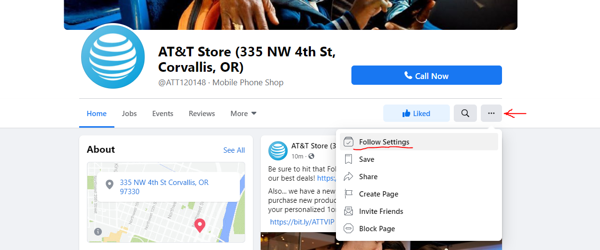Click the Save bookmark icon
This screenshot has width=600, height=250.
[349, 159]
